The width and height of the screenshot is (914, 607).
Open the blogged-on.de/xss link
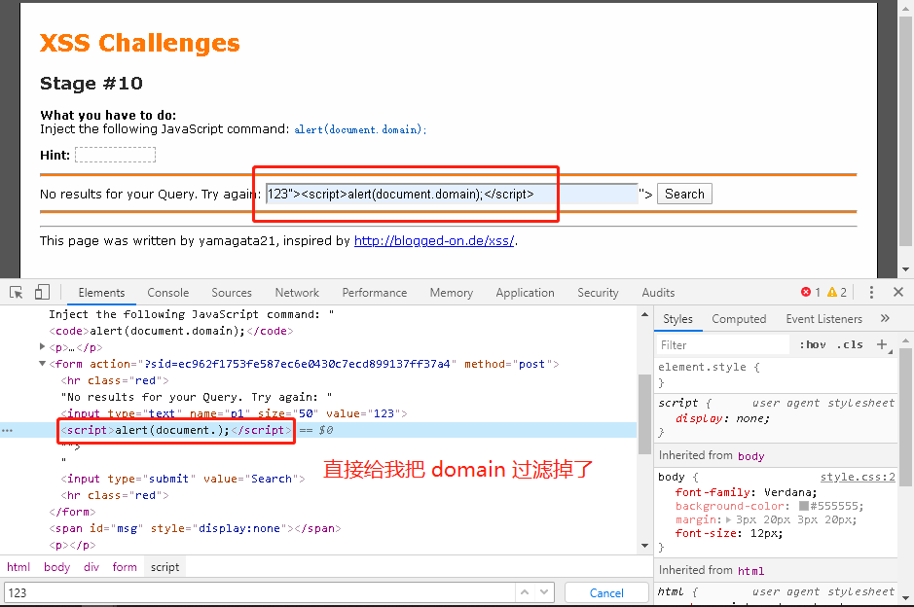(x=434, y=240)
